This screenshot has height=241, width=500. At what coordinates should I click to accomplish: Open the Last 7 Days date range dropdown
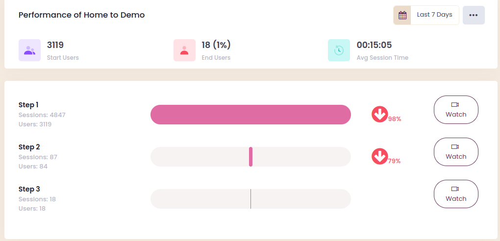pos(434,15)
